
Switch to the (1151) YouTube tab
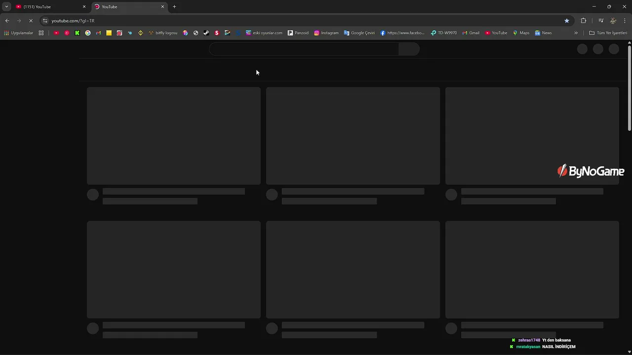point(49,7)
